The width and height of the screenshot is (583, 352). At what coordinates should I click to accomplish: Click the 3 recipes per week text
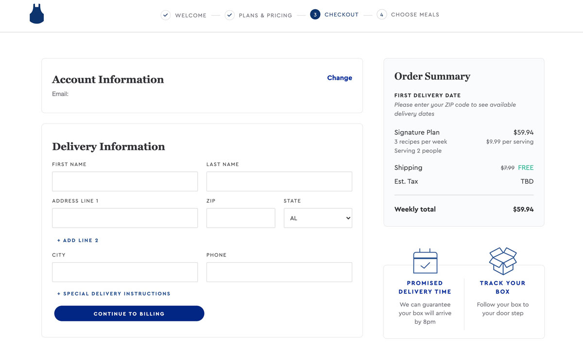click(x=421, y=142)
